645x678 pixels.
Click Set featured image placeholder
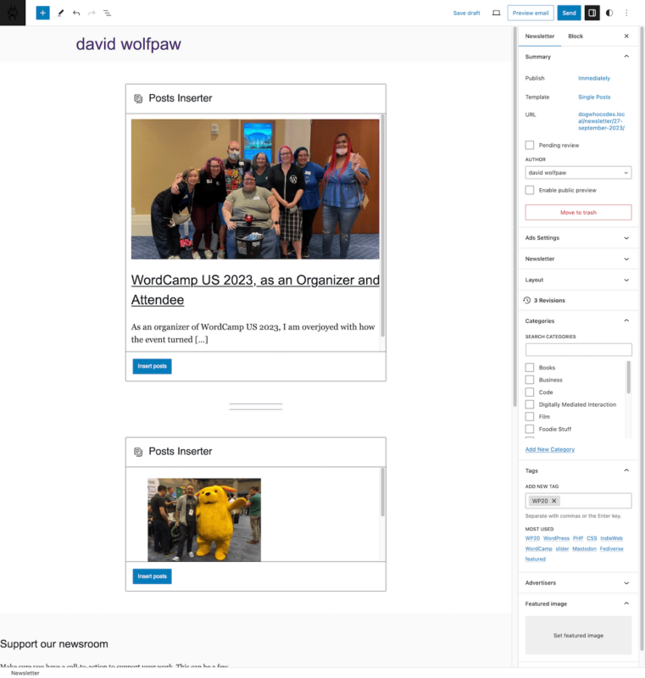578,635
